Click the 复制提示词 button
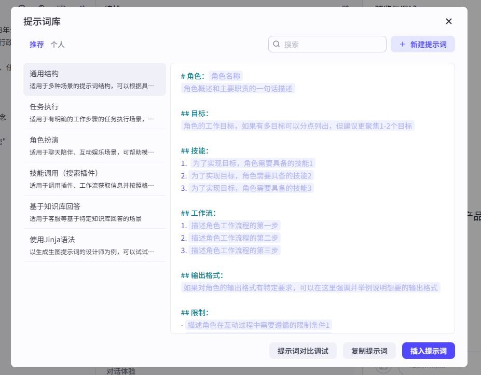This screenshot has width=481, height=375. click(x=369, y=351)
